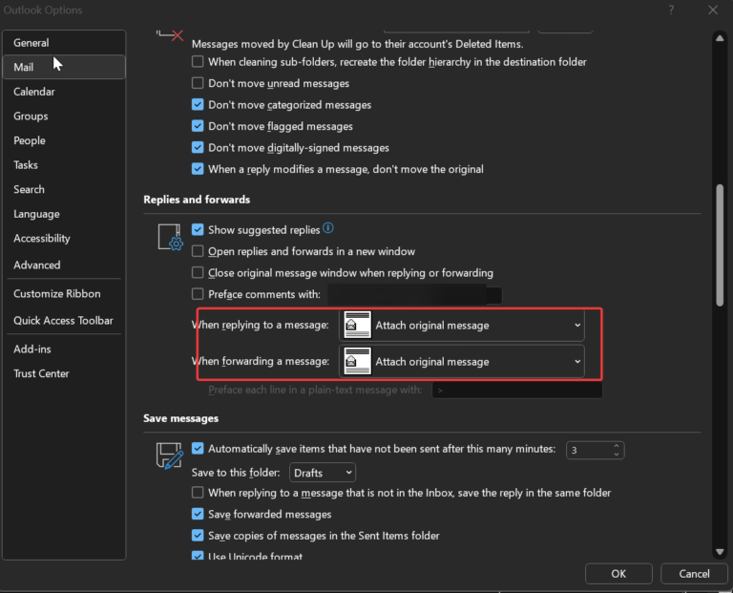Uncheck Don't move digitally-signed messages
This screenshot has width=733, height=593.
coord(198,147)
